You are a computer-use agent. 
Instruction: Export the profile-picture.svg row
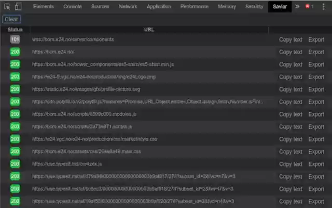pos(316,89)
